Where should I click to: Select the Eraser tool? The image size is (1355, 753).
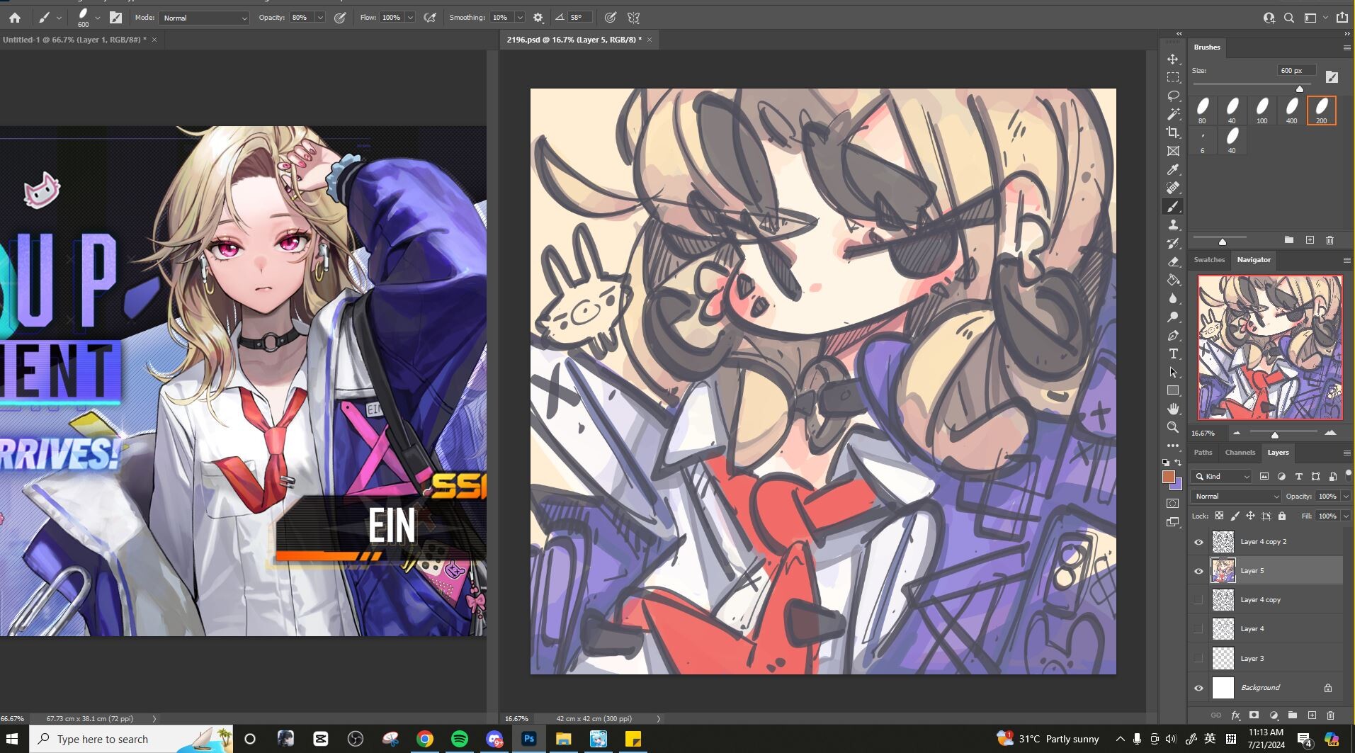pyautogui.click(x=1173, y=261)
